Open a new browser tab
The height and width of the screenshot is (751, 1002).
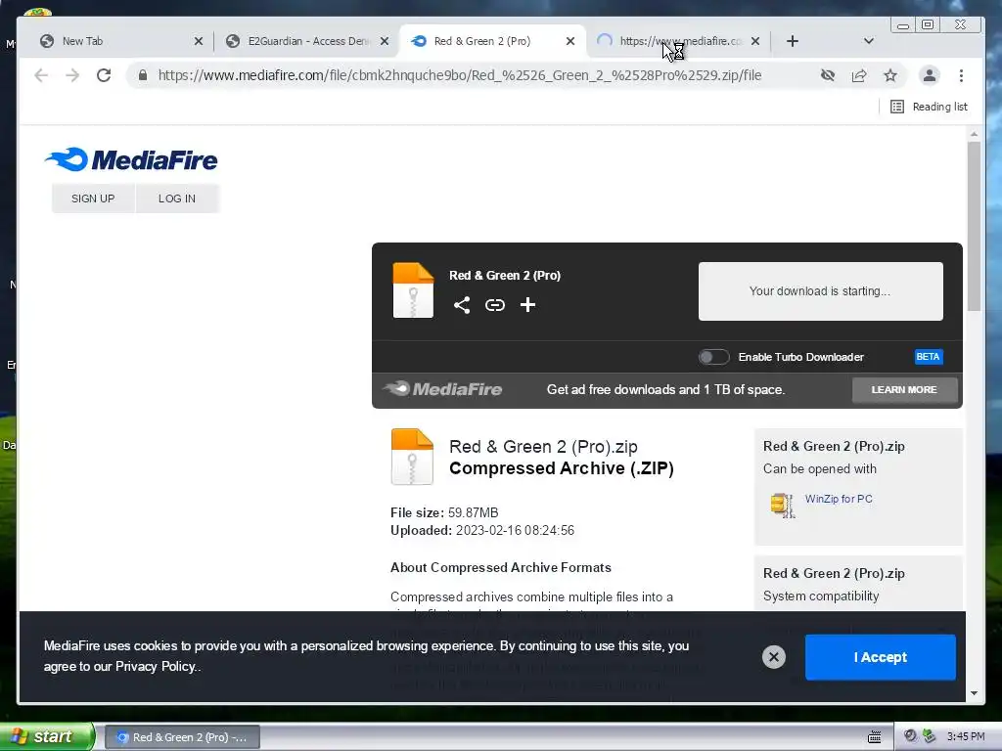click(x=793, y=41)
